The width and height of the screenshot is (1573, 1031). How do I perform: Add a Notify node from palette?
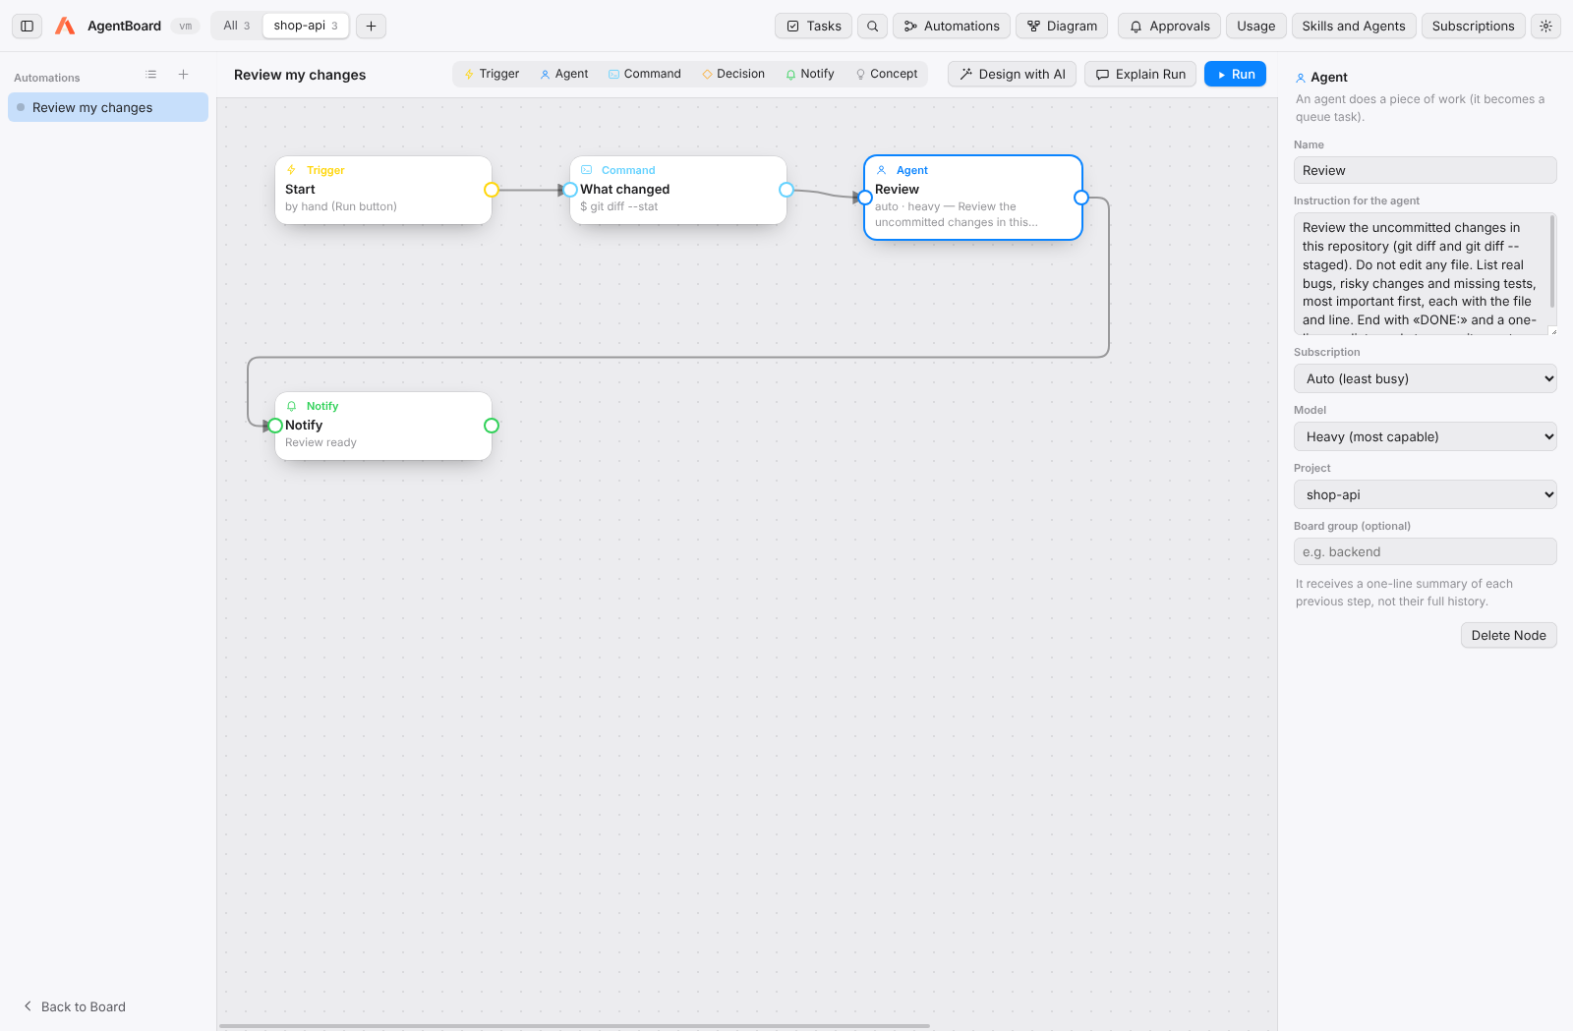click(810, 74)
